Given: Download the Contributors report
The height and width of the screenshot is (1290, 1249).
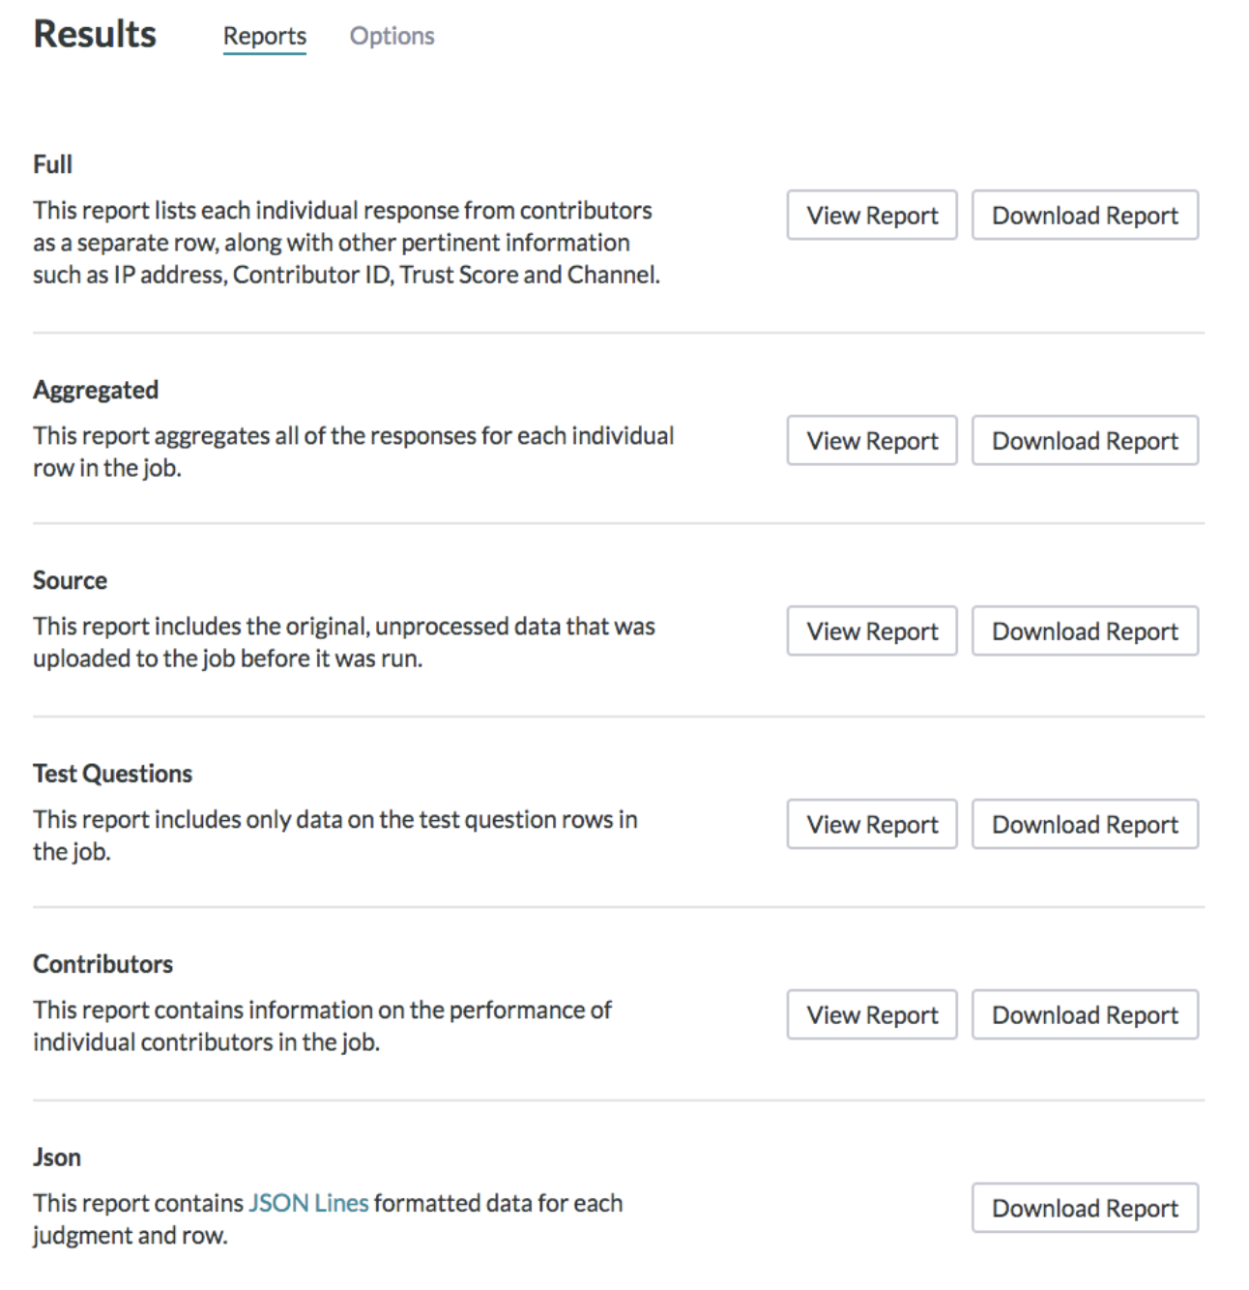Looking at the screenshot, I should coord(1085,1014).
